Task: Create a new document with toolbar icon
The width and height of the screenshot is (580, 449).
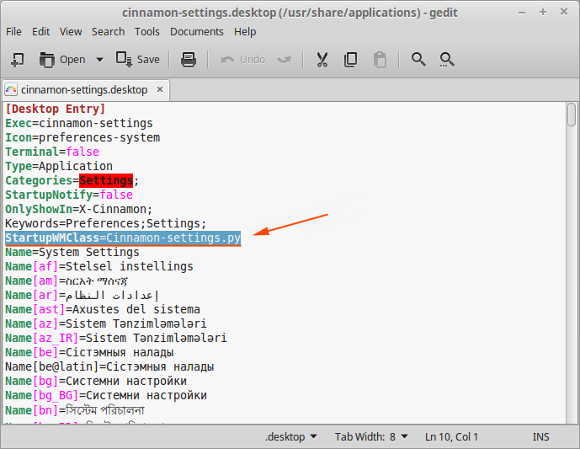Action: pyautogui.click(x=18, y=60)
